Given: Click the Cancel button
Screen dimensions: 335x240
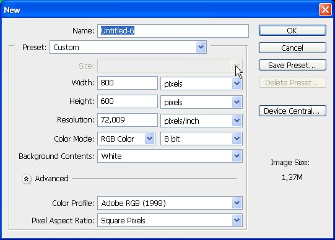Looking at the screenshot, I should pos(292,48).
